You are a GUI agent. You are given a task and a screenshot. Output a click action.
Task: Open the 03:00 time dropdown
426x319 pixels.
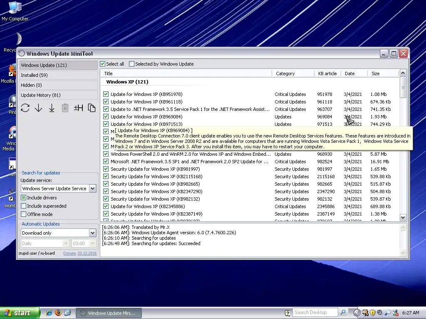coord(93,243)
